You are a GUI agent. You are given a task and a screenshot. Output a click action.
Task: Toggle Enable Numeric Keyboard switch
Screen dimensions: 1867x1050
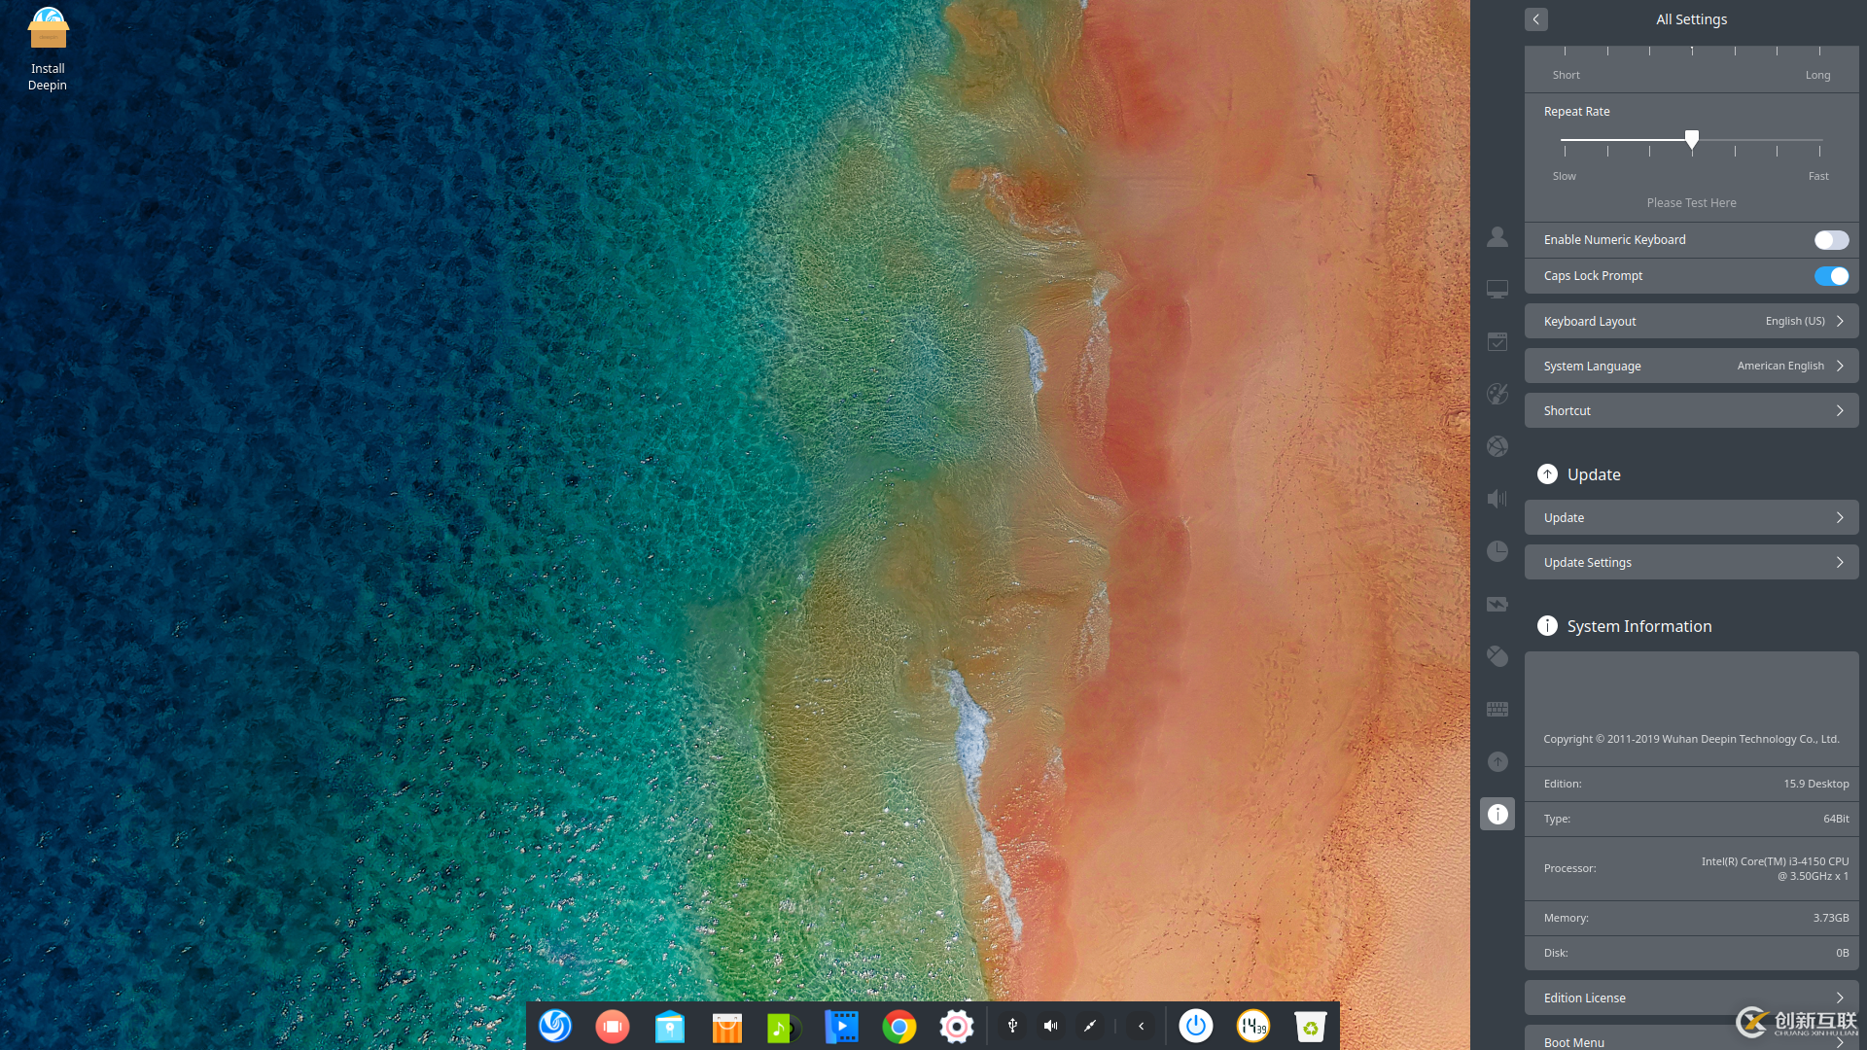click(1830, 240)
